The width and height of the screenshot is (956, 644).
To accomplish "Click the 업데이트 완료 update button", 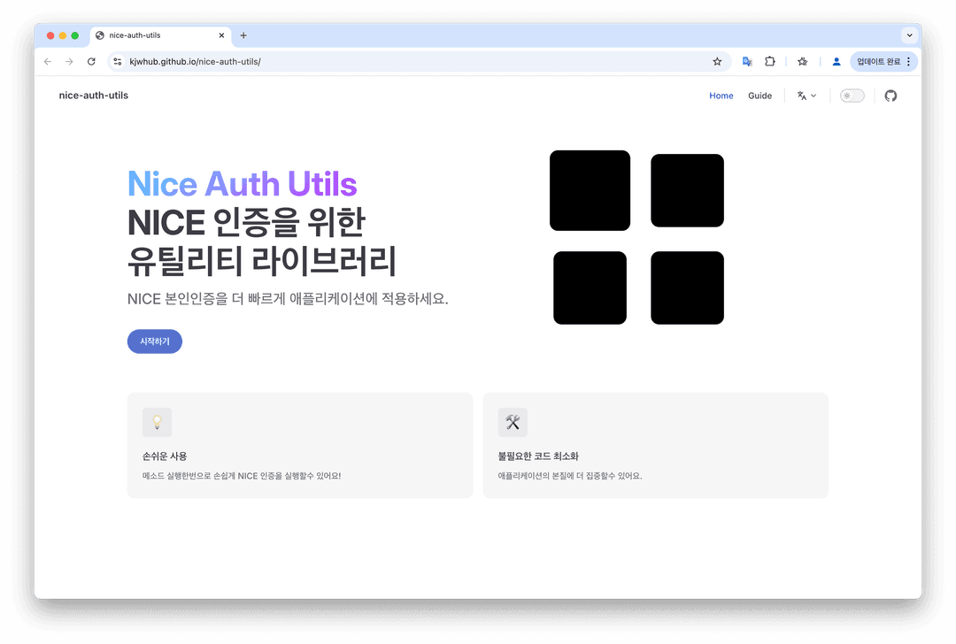I will [879, 62].
